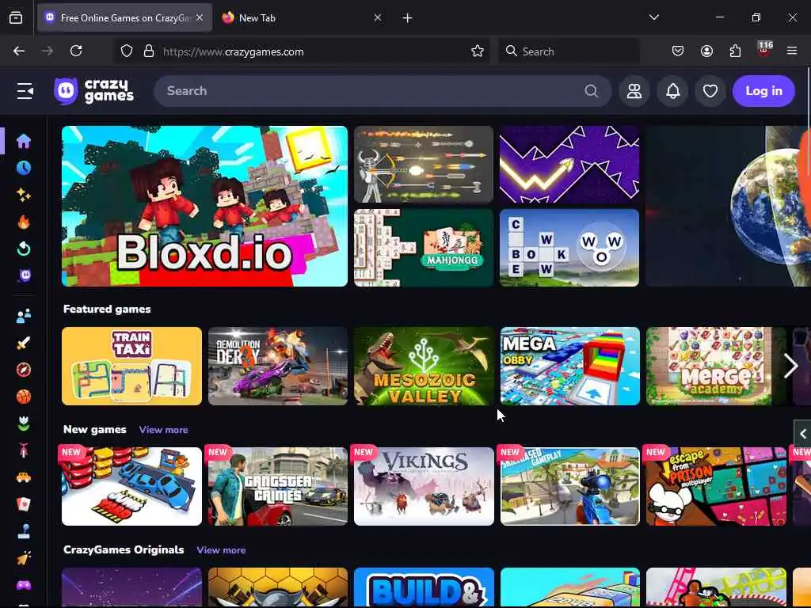Open Recently played clock icon

pos(23,168)
